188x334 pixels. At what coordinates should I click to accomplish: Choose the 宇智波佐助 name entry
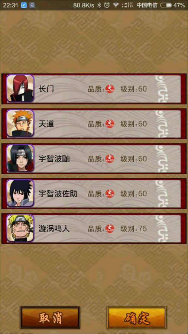pyautogui.click(x=58, y=194)
